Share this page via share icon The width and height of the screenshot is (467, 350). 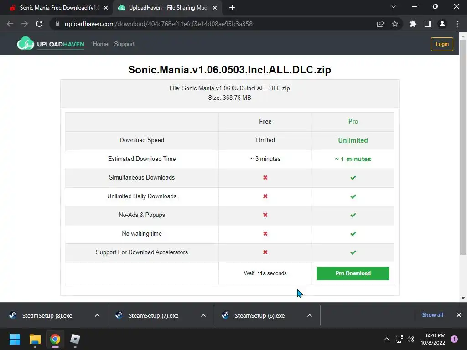380,24
